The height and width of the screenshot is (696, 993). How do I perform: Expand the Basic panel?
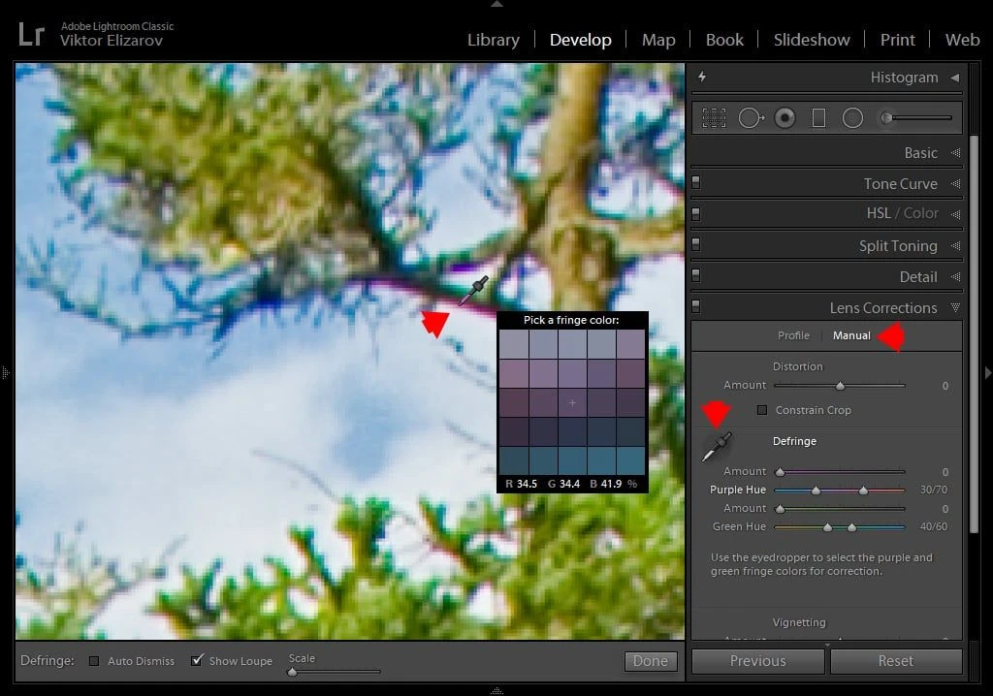click(x=920, y=153)
